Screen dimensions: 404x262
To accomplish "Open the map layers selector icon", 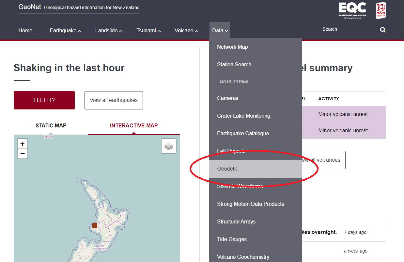I will [x=169, y=146].
